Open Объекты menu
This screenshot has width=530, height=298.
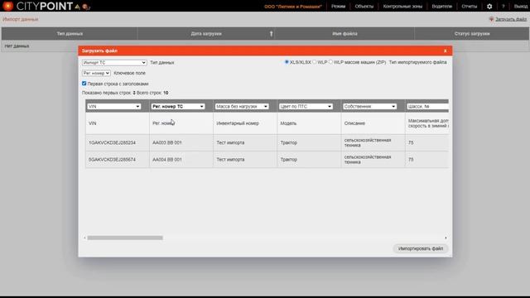364,7
